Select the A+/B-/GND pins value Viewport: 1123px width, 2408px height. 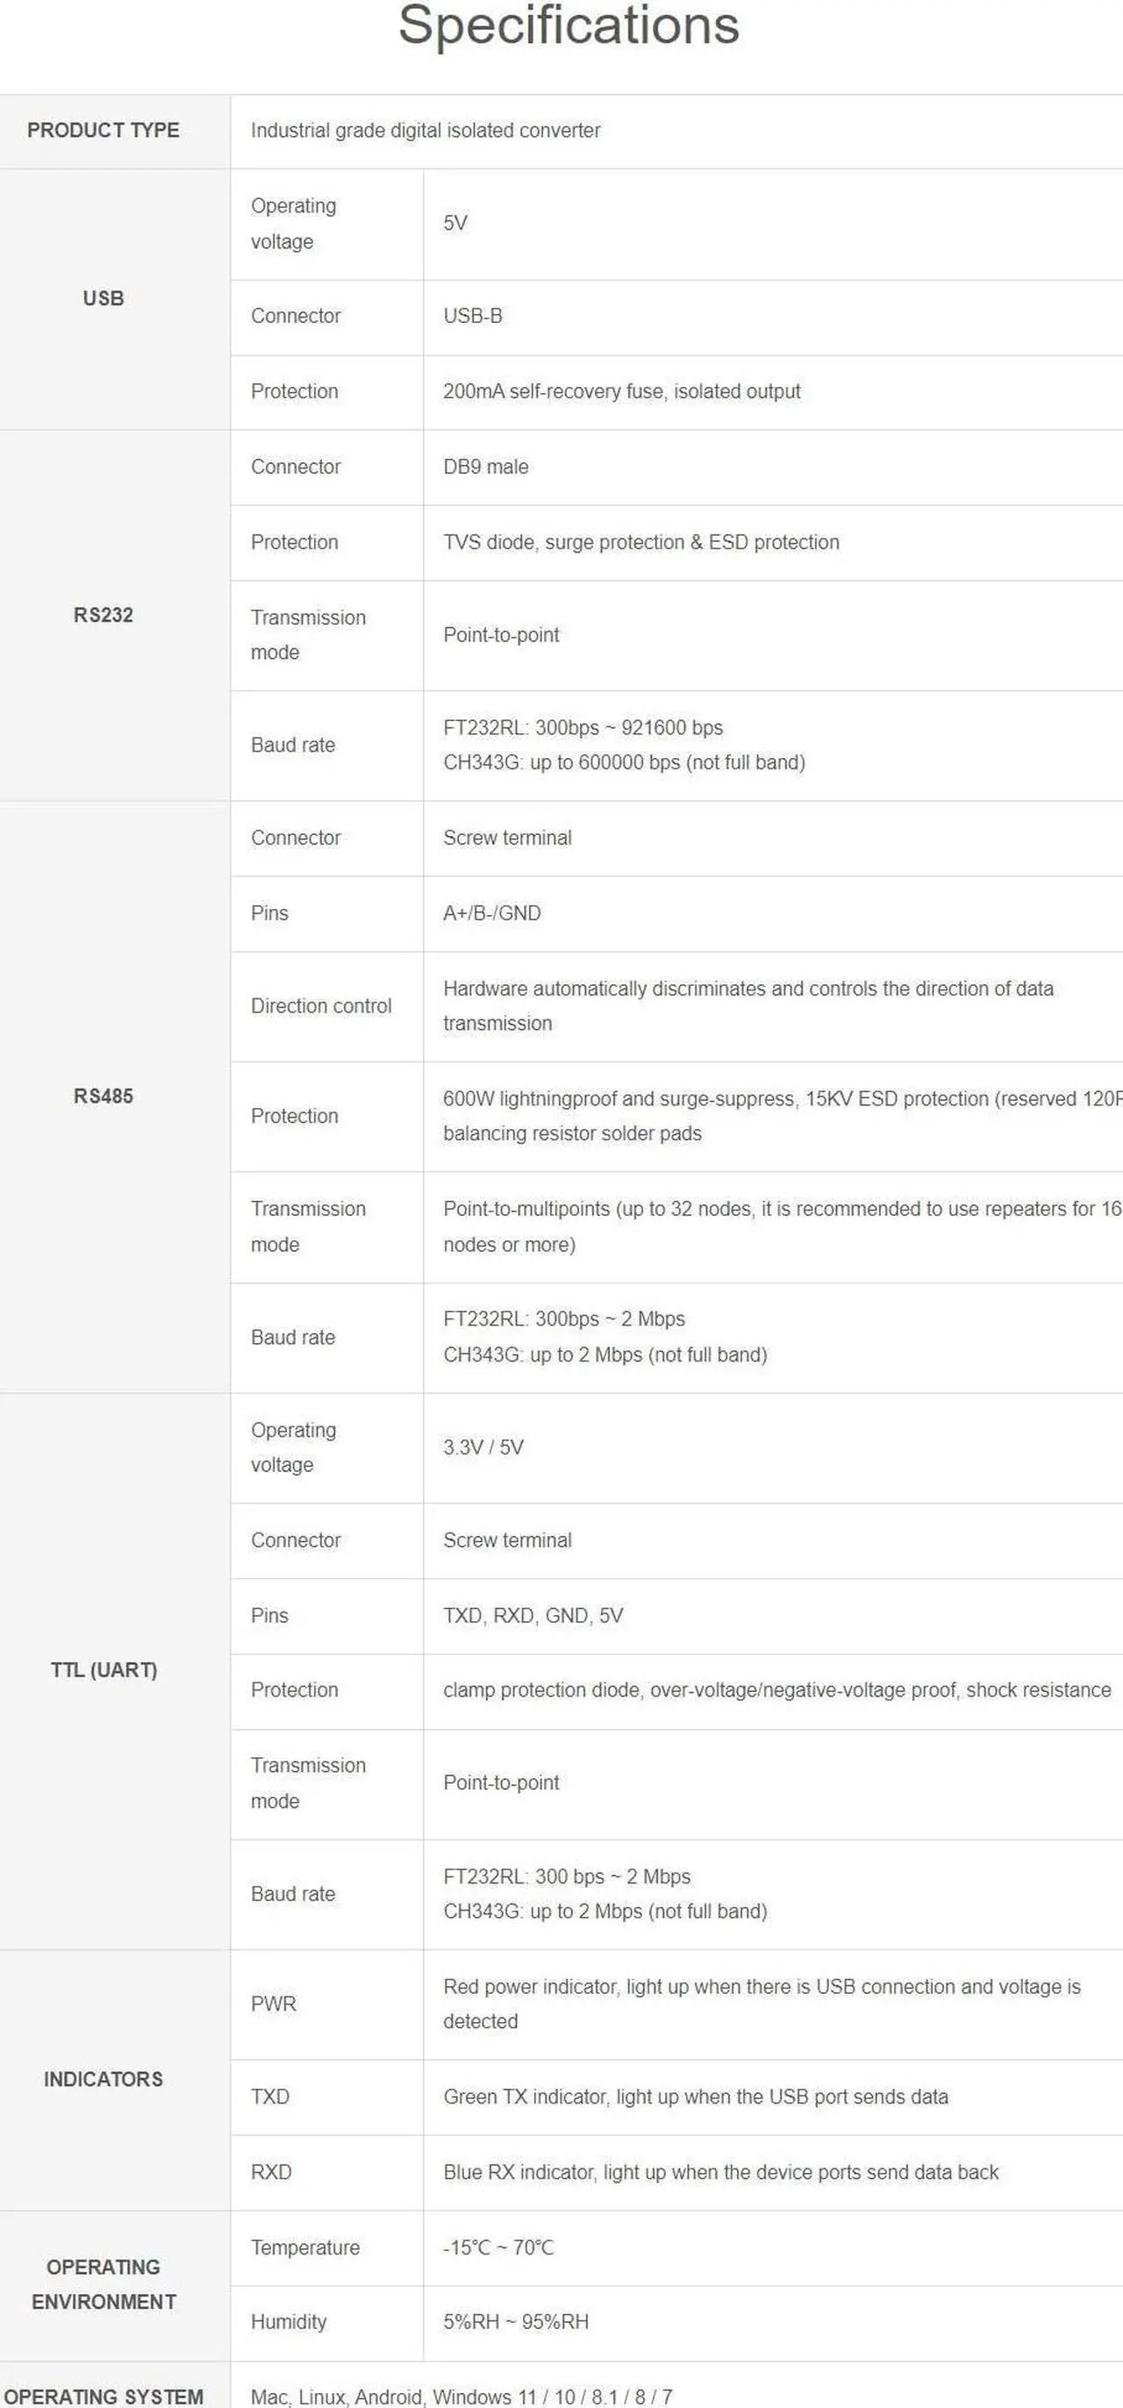pyautogui.click(x=492, y=913)
